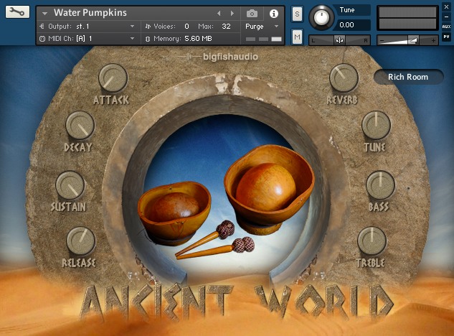The height and width of the screenshot is (336, 454).
Task: Expand the Water Pumpkins instrument menu arrow
Action: [x=44, y=14]
